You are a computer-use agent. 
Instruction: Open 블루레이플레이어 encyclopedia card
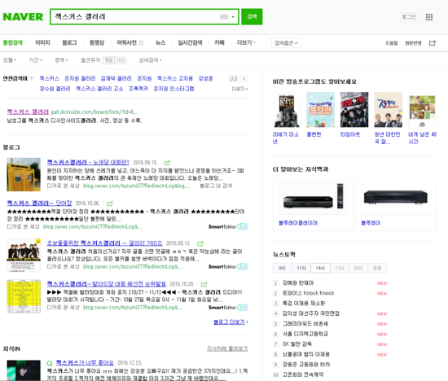[x=313, y=205]
